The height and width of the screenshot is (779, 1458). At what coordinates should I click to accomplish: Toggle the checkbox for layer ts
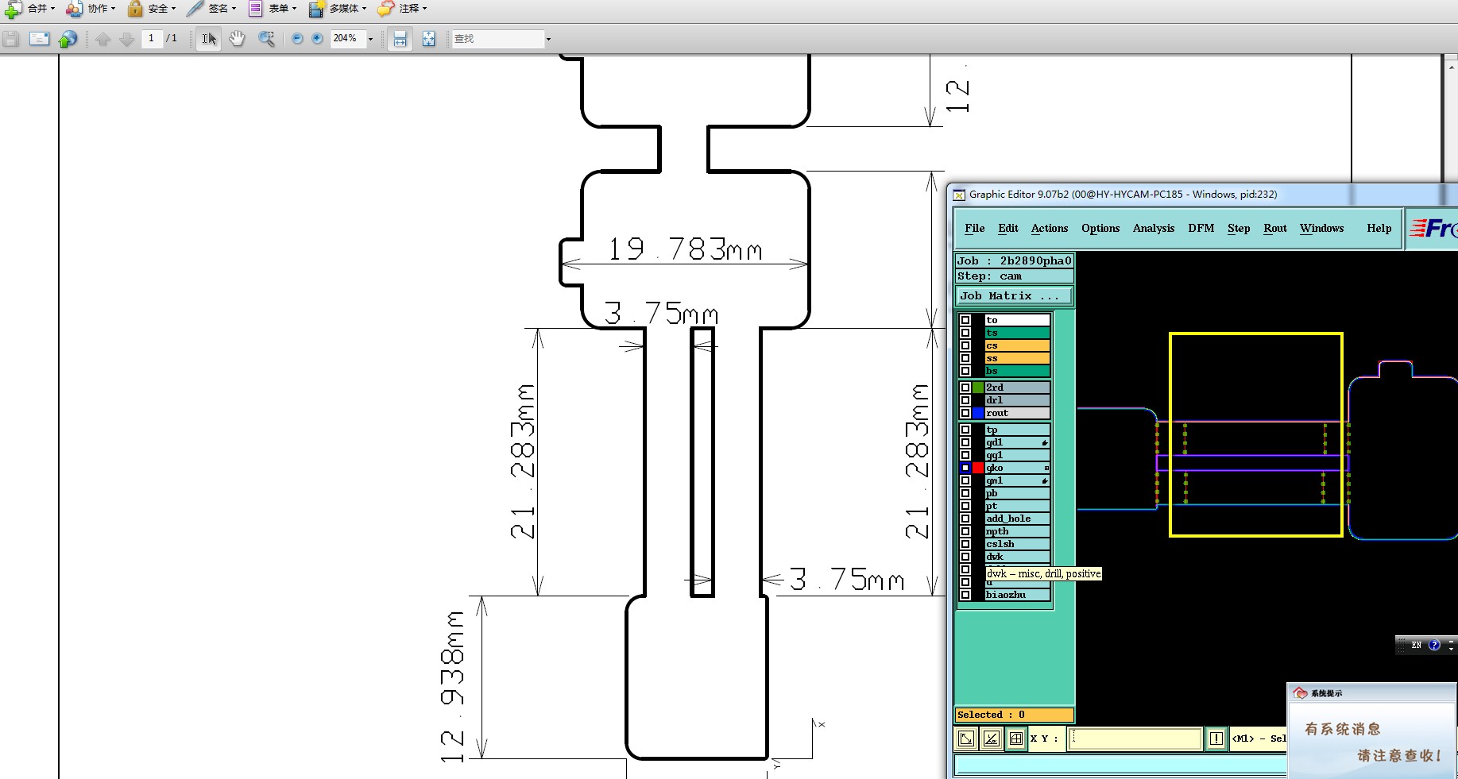click(965, 333)
